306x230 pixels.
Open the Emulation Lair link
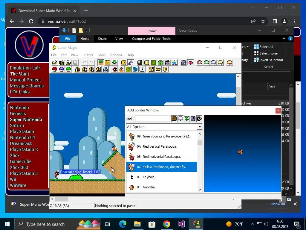(25, 68)
